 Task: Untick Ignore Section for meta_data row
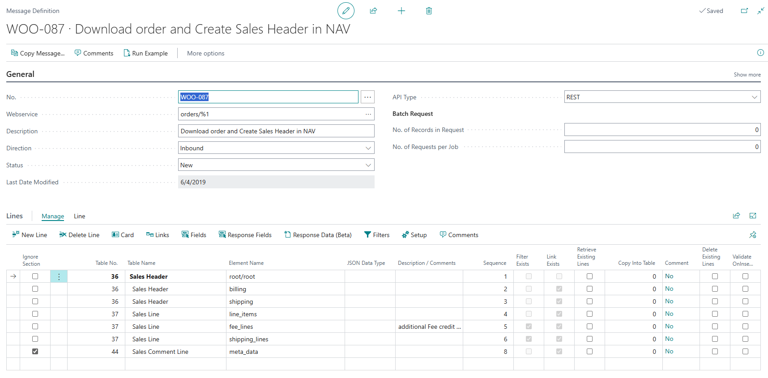(35, 352)
